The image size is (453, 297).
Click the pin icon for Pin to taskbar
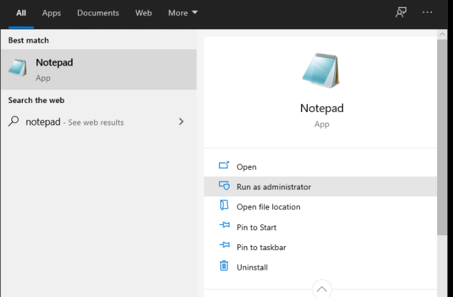tap(225, 245)
